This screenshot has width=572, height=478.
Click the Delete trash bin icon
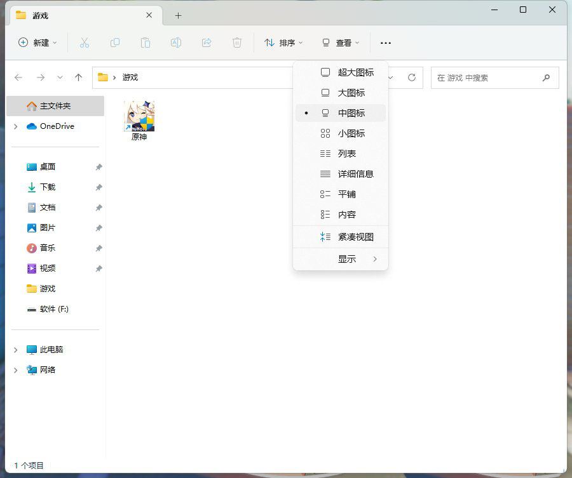[237, 43]
